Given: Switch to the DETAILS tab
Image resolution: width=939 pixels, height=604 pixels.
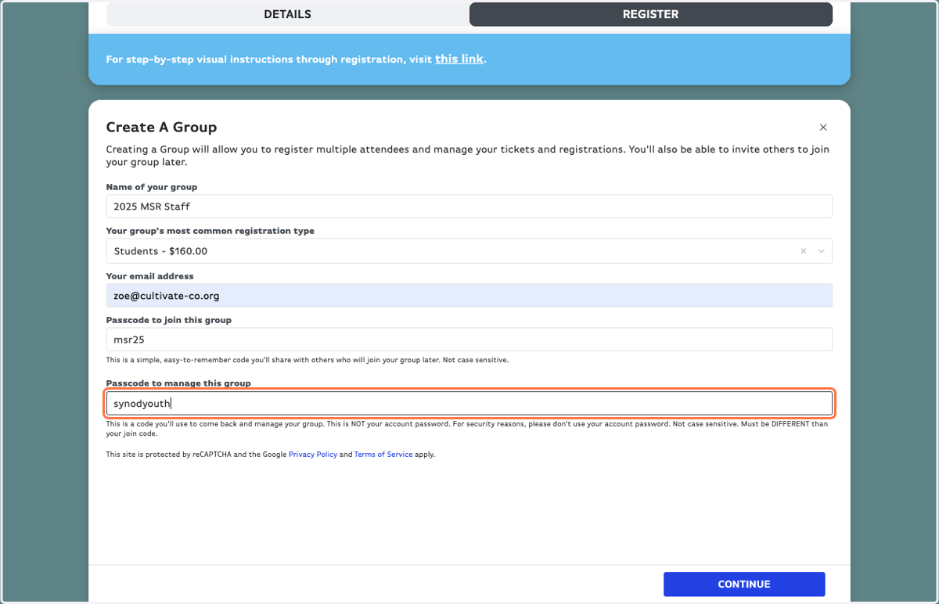Looking at the screenshot, I should [287, 14].
